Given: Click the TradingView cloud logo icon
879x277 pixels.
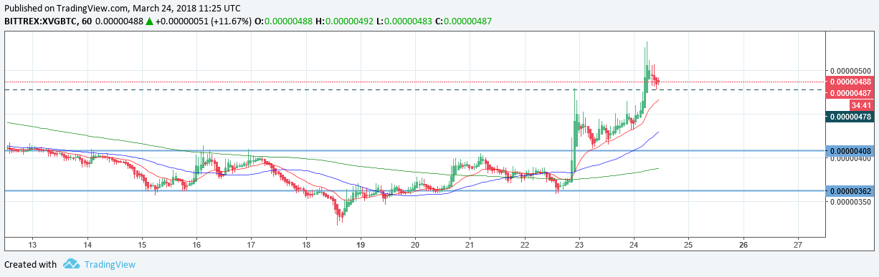Looking at the screenshot, I should pos(71,264).
